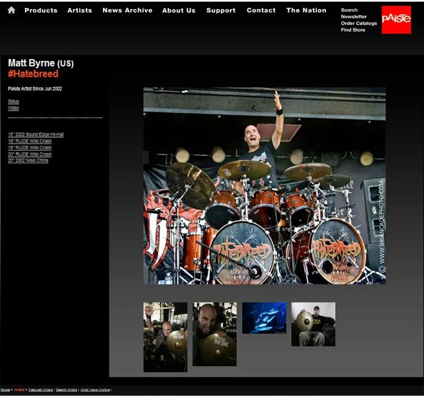Image resolution: width=424 pixels, height=397 pixels.
Task: Open the Support menu
Action: (x=221, y=10)
